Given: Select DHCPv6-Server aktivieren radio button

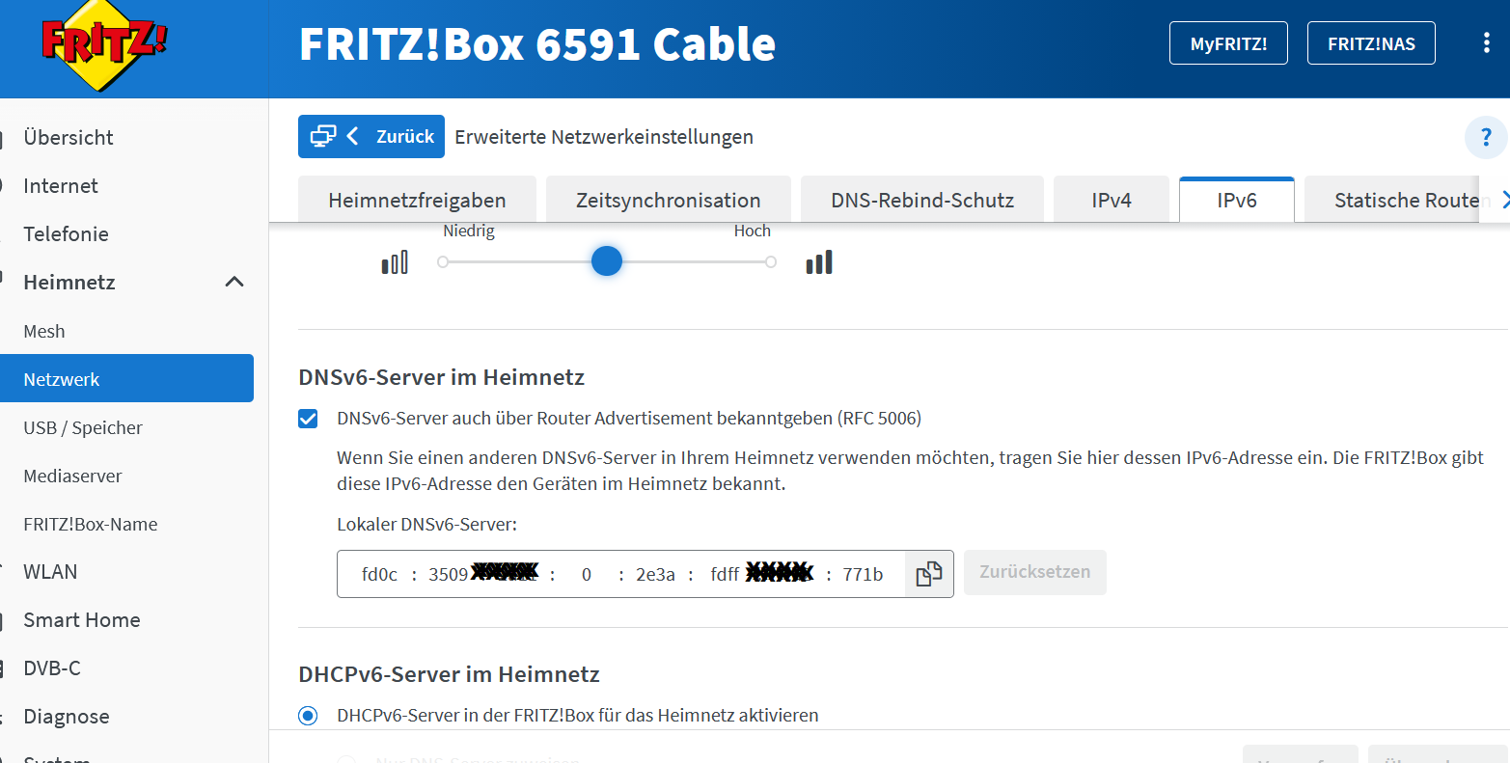Looking at the screenshot, I should point(308,716).
